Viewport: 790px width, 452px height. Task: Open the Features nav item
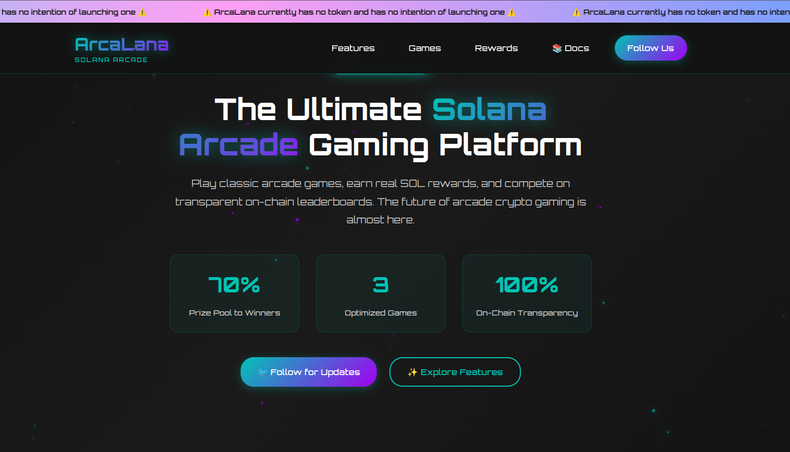pyautogui.click(x=353, y=48)
